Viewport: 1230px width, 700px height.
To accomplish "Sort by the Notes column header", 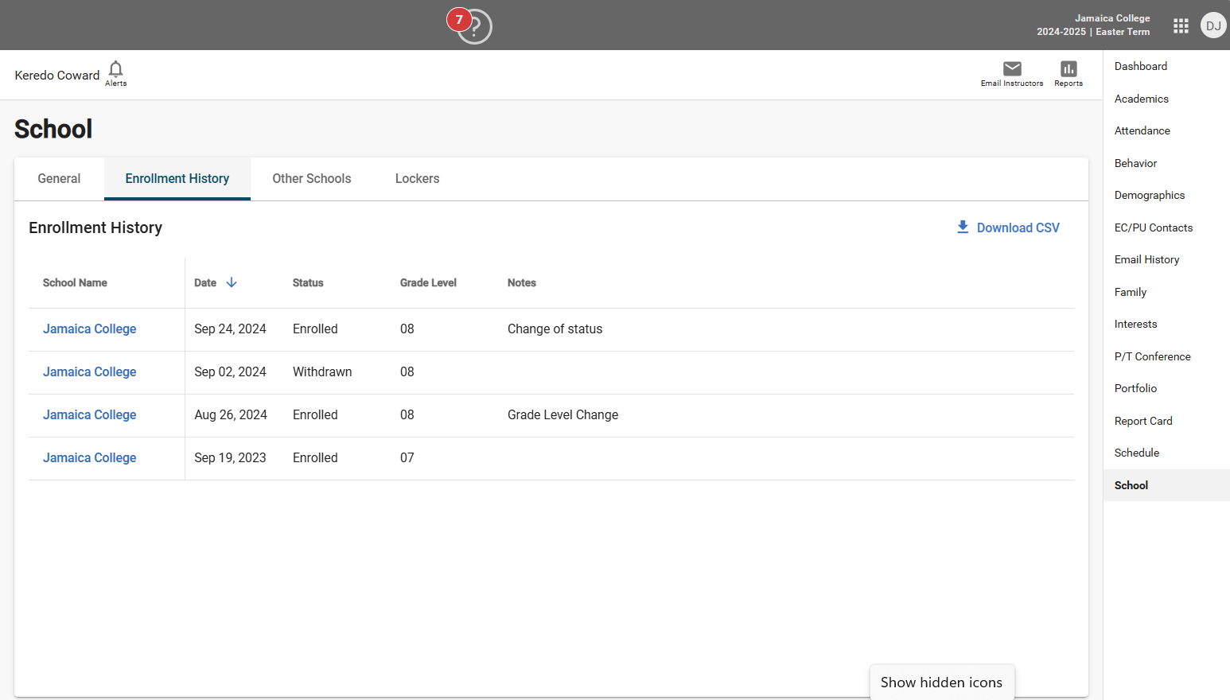I will (x=522, y=282).
